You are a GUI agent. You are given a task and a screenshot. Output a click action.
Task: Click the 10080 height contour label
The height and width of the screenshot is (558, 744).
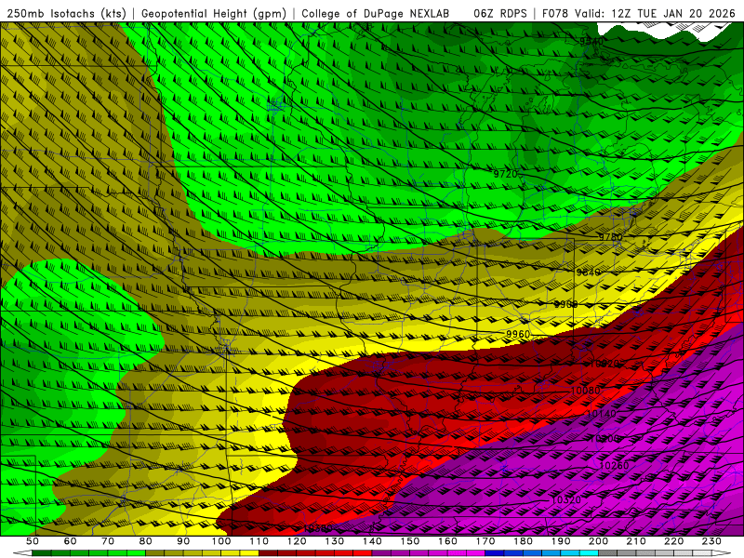586,391
